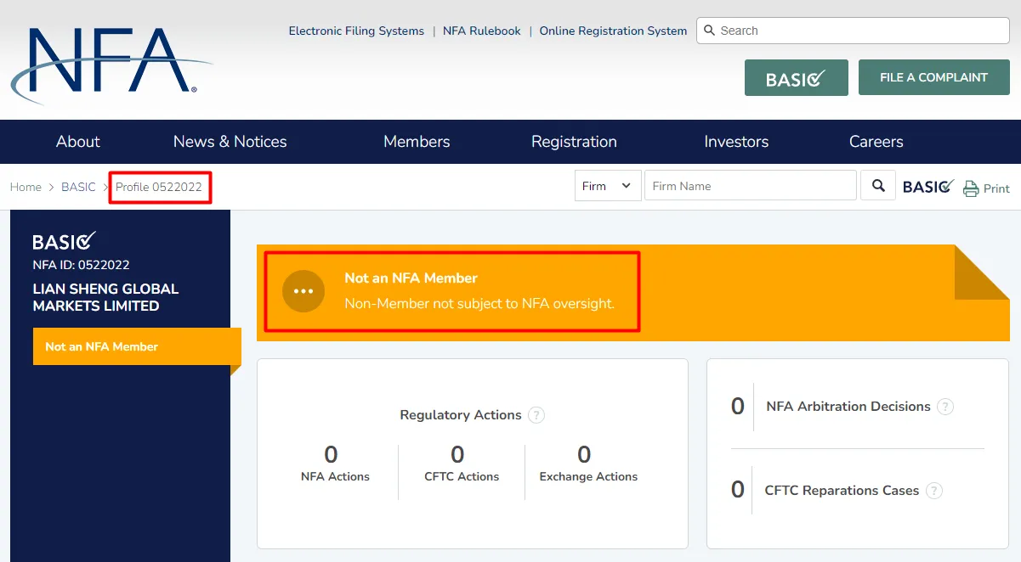
Task: Go to the Home breadcrumb
Action: (x=26, y=187)
